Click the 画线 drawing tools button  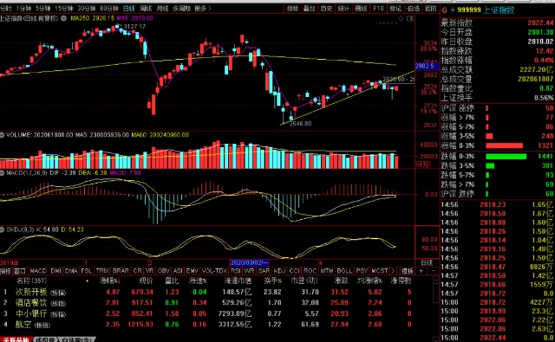[x=361, y=8]
